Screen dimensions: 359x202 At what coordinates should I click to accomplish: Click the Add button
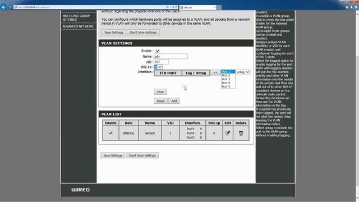click(x=174, y=101)
